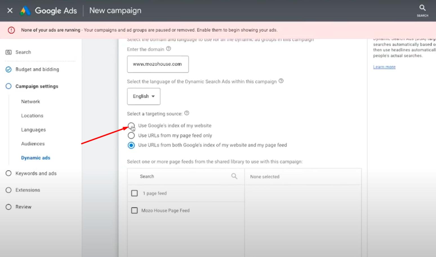Check the Mozo House Page Feed checkbox
Viewport: 436px width, 257px height.
coord(135,210)
